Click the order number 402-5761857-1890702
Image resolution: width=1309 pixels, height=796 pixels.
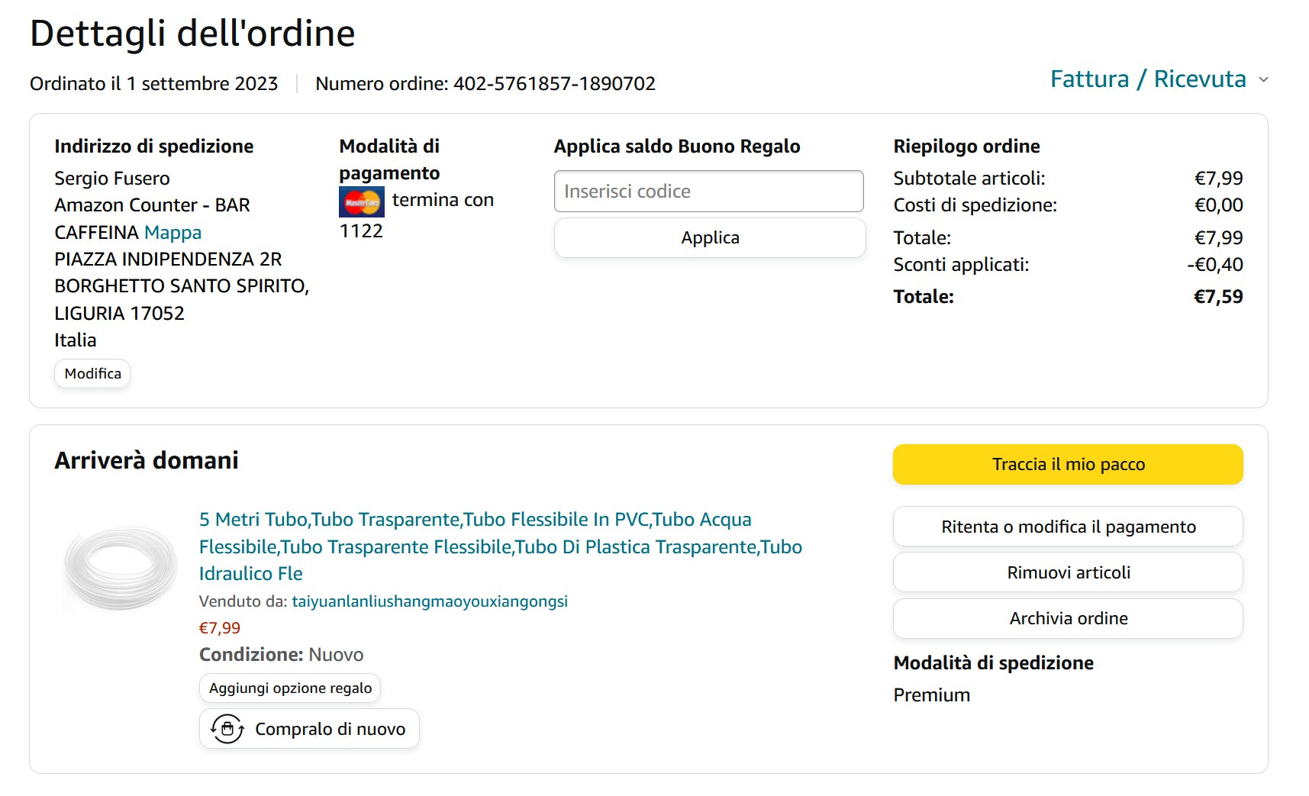coord(554,83)
